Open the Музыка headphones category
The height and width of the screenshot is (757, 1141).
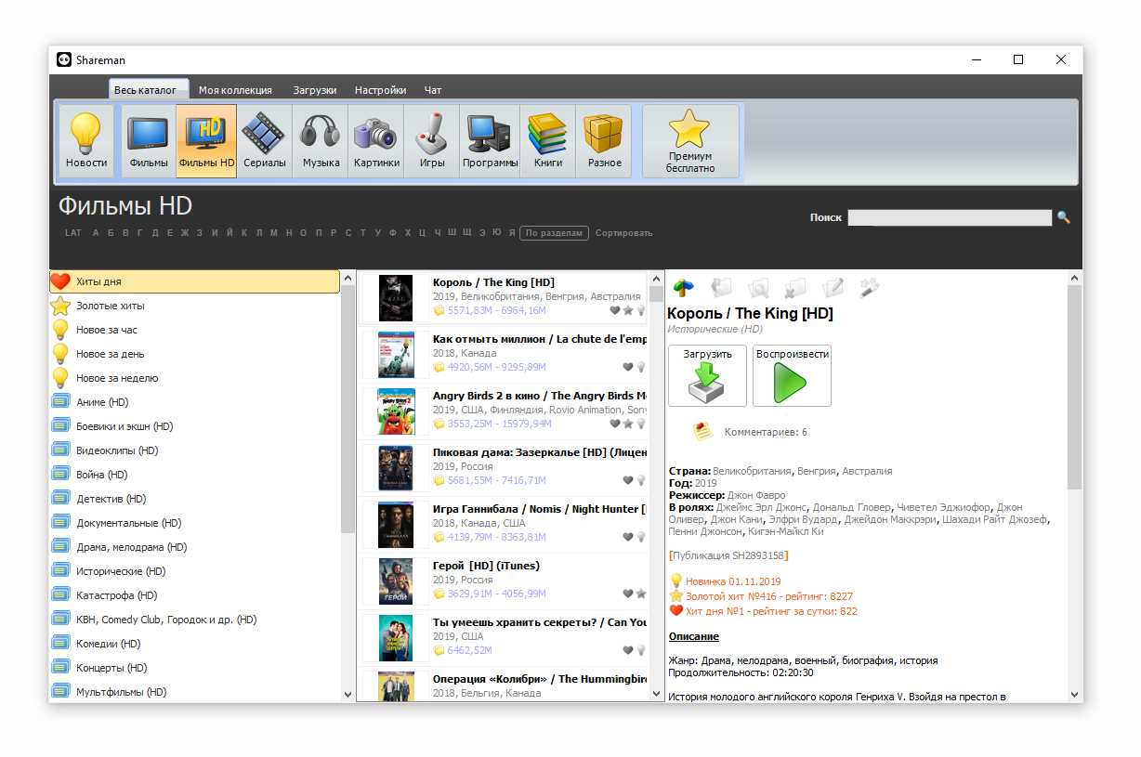[321, 141]
